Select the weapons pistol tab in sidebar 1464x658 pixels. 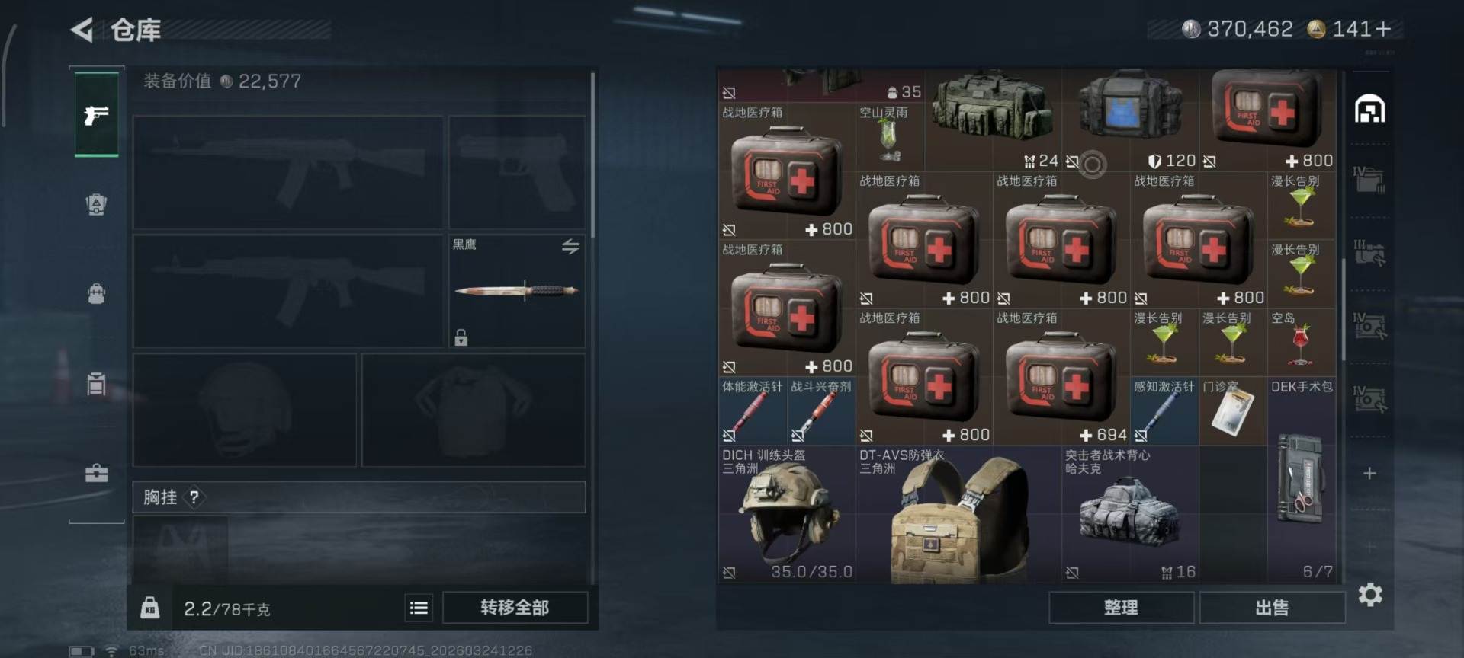97,115
